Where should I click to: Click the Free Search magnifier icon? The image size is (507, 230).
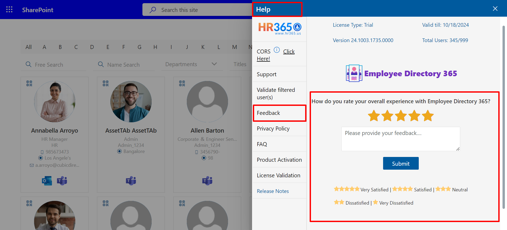click(29, 64)
